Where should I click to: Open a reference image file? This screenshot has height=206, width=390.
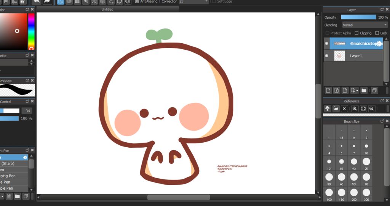[x=336, y=109]
